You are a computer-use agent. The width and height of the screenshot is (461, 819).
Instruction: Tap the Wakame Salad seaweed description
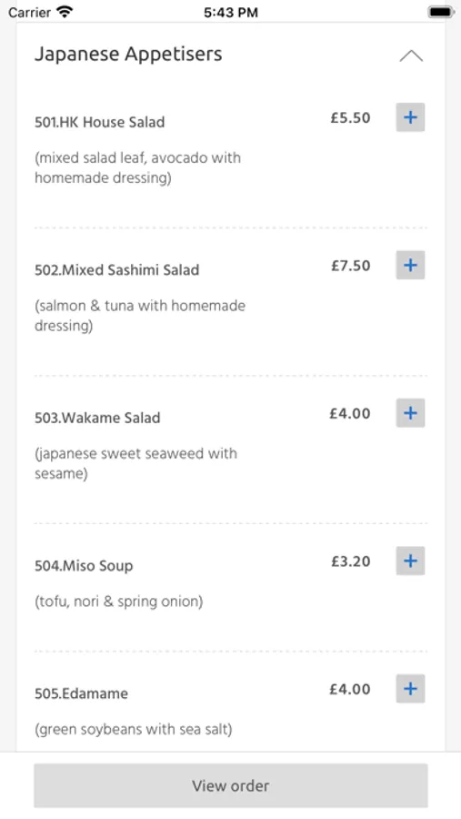pos(135,463)
